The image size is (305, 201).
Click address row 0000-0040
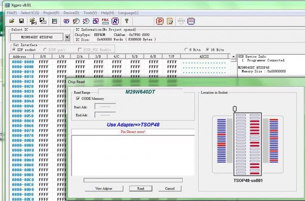point(23,101)
